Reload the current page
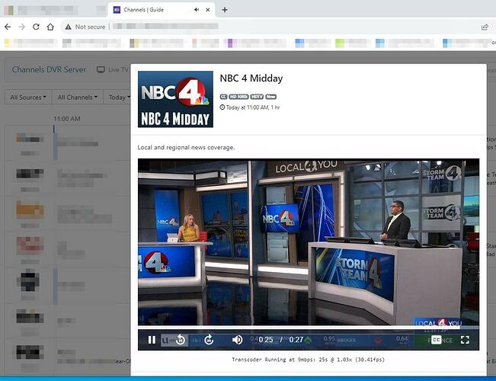 (36, 27)
